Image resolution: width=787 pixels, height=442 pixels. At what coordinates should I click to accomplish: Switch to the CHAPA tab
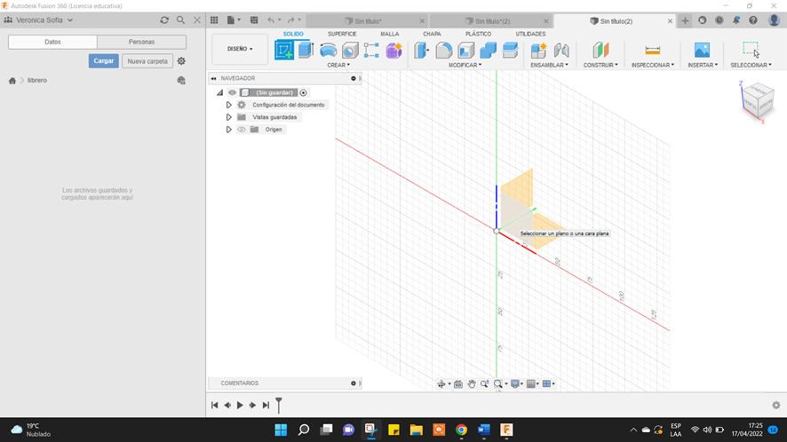pyautogui.click(x=432, y=34)
